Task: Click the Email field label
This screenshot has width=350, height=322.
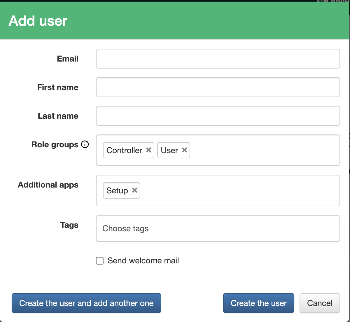Action: [68, 59]
